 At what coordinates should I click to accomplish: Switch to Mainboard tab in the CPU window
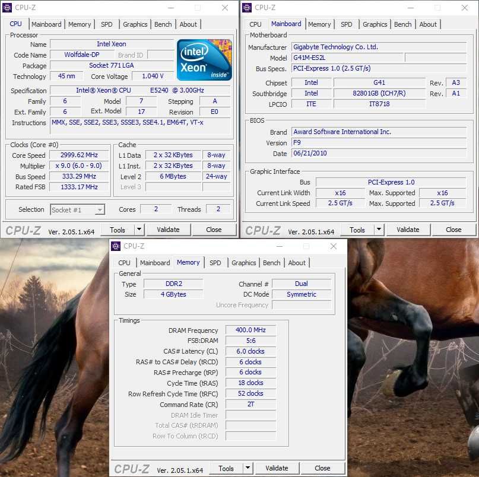(46, 24)
